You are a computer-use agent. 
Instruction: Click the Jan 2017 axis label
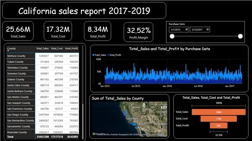230,86
